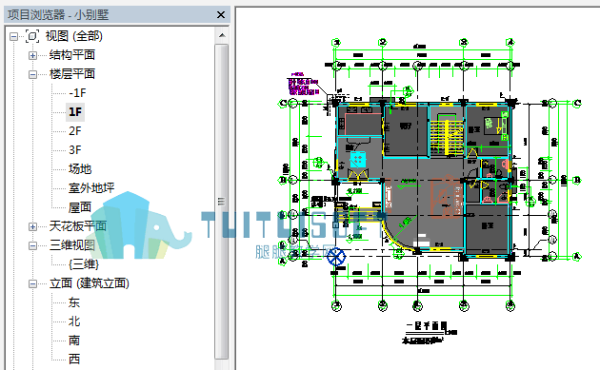
Task: Open the {三维} 3D view
Action: coord(84,264)
